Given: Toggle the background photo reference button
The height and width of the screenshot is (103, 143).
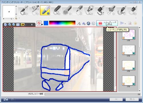Looking at the screenshot, I should click(x=22, y=25).
